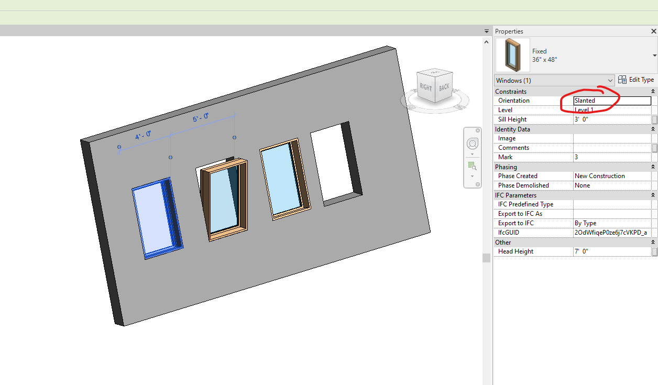Open the Steering Wheel options arrow

click(473, 154)
